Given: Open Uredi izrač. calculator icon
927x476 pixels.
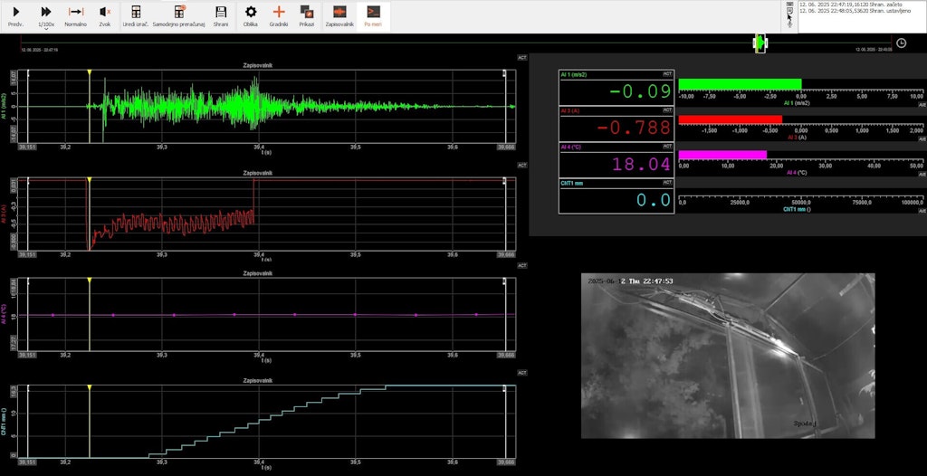Looking at the screenshot, I should tap(136, 16).
